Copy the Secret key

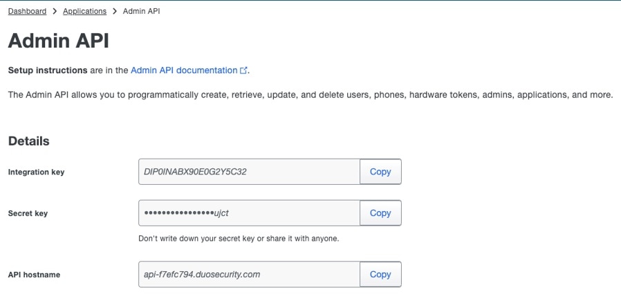pyautogui.click(x=380, y=213)
